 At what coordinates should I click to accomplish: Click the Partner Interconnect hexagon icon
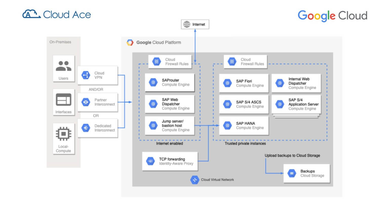(86, 102)
